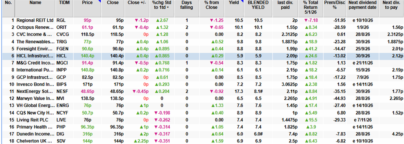Click the HICL ticker cell
Image resolution: width=404 pixels, height=144 pixels.
point(61,56)
